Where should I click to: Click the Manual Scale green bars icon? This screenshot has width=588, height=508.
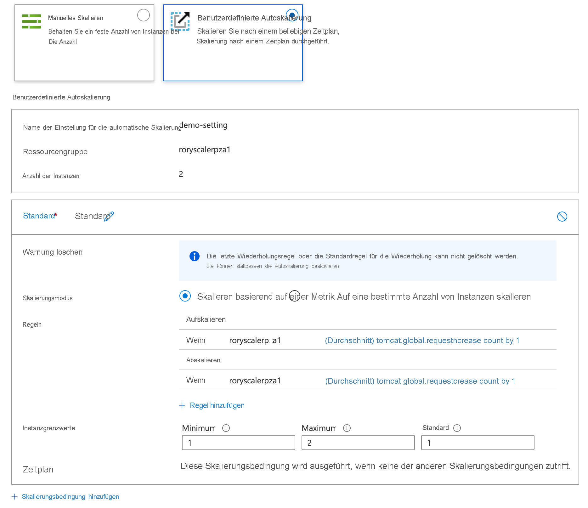coord(31,21)
